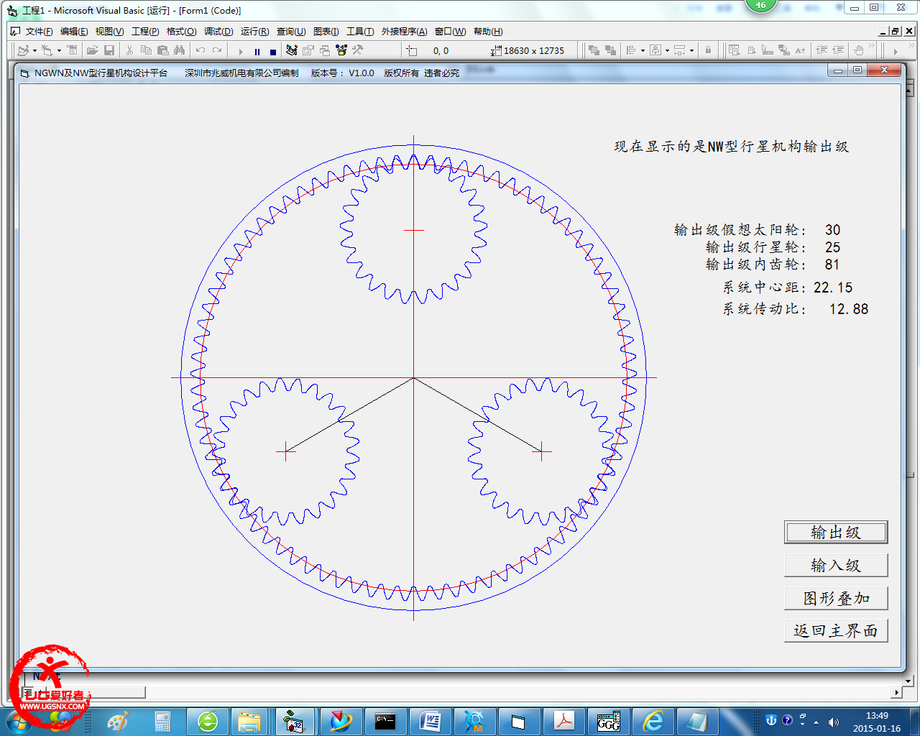The image size is (920, 736).
Task: Click the Paste toolbar icon
Action: pyautogui.click(x=163, y=50)
